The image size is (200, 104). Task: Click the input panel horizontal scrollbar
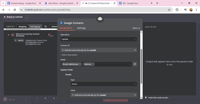point(23,29)
